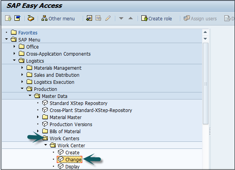Viewport: 235px width, 170px height.
Task: Click the Production Versions transaction icon
Action: point(45,125)
